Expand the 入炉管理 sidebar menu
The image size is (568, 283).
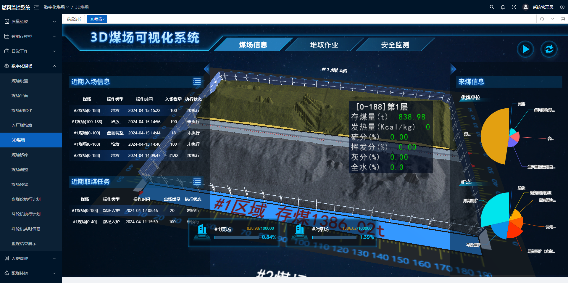point(31,258)
